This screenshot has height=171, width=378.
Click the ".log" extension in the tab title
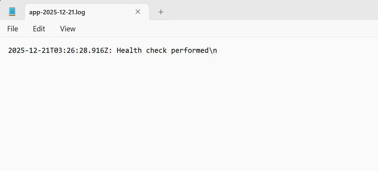click(80, 12)
